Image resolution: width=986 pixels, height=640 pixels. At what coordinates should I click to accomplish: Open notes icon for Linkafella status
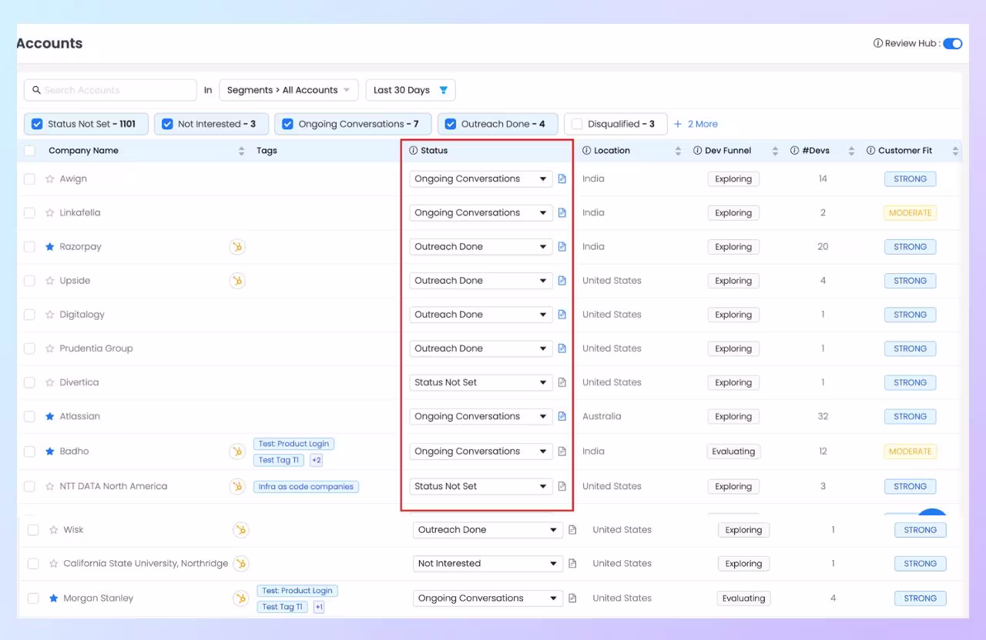point(562,213)
